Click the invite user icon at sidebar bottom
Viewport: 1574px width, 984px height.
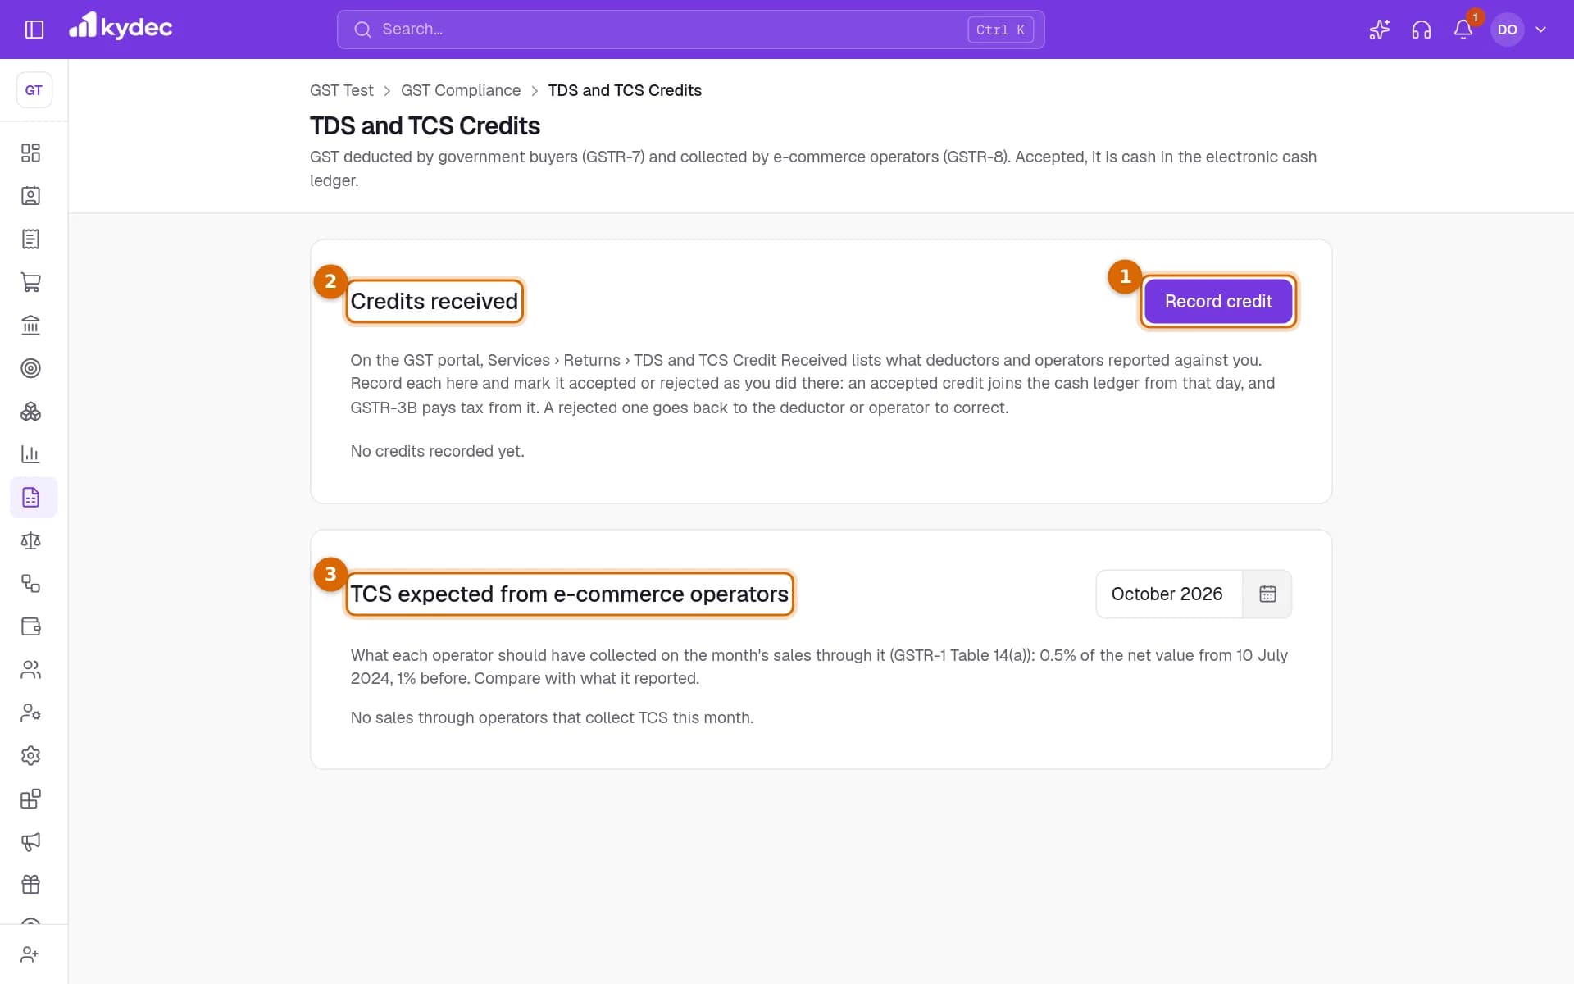point(30,954)
